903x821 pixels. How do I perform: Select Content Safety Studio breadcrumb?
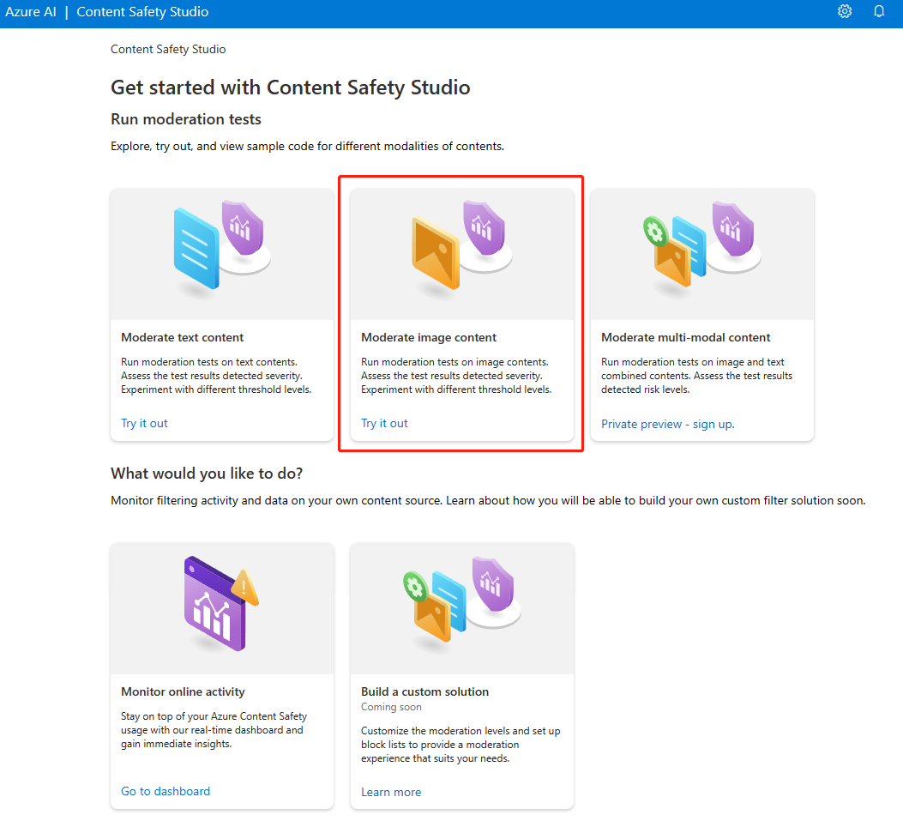(x=168, y=49)
